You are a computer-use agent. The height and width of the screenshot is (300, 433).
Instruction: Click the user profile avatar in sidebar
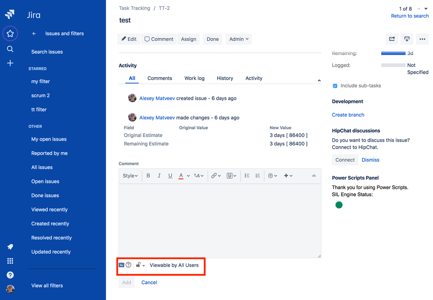coord(10,289)
